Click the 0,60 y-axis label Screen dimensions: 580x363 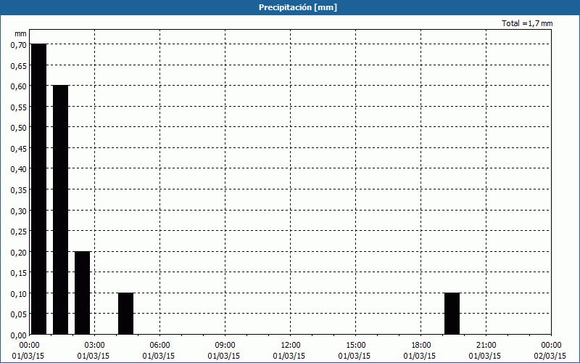[19, 86]
